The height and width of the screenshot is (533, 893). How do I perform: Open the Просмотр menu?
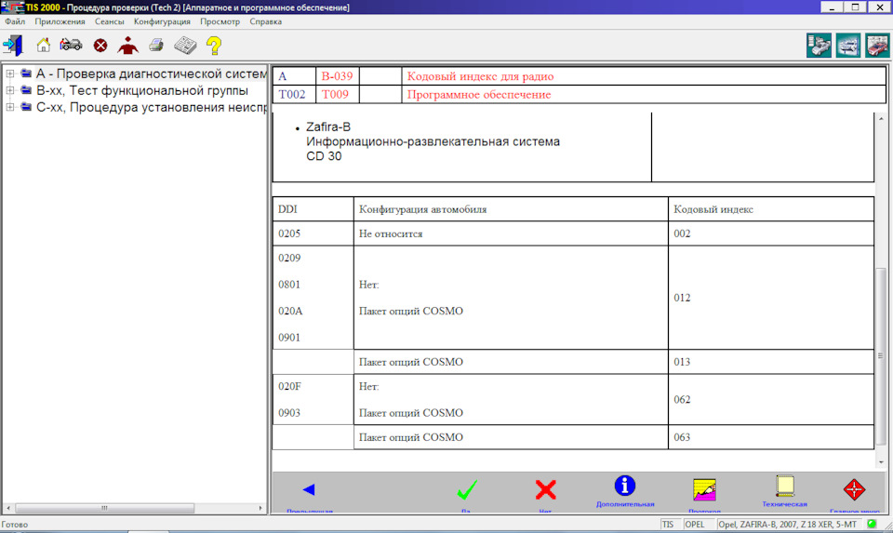pos(220,21)
